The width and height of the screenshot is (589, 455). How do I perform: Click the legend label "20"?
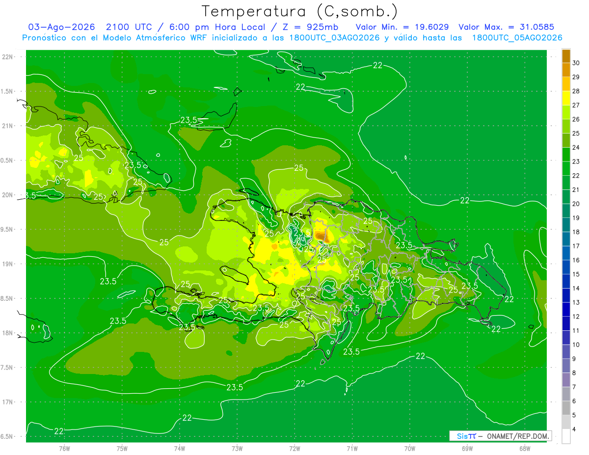point(576,204)
